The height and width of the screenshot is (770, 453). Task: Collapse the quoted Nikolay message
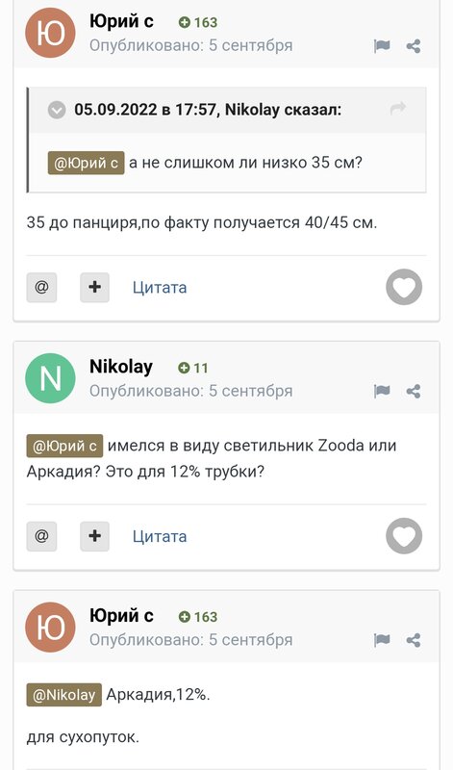click(57, 110)
